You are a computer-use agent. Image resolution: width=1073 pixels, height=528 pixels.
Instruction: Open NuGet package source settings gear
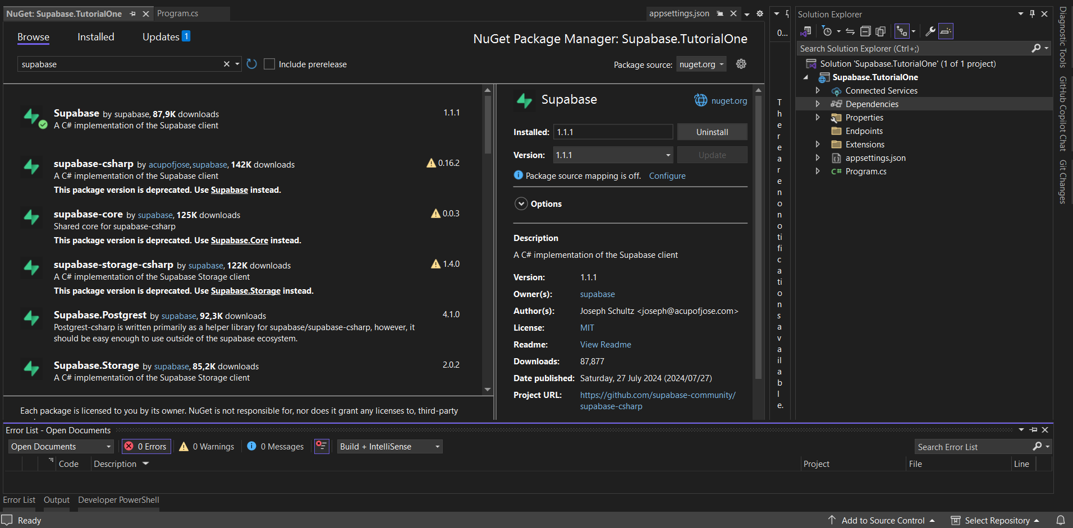[x=741, y=64]
